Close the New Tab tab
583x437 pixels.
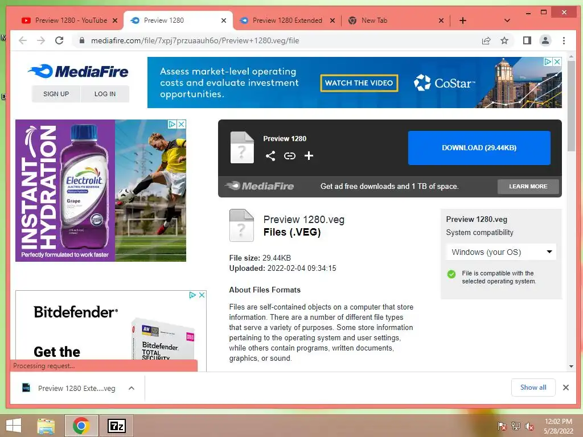pyautogui.click(x=441, y=20)
